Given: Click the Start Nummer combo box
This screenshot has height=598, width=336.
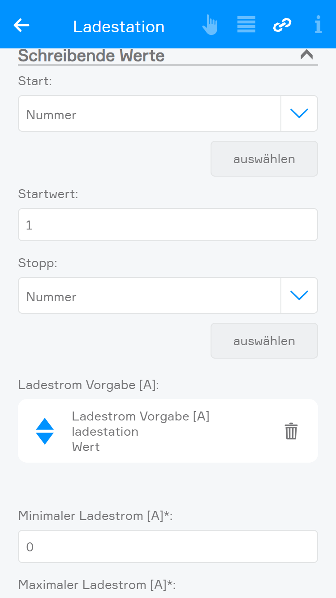Looking at the screenshot, I should tap(149, 114).
